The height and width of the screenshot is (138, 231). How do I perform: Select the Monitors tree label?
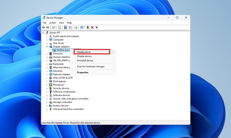[x=58, y=71]
